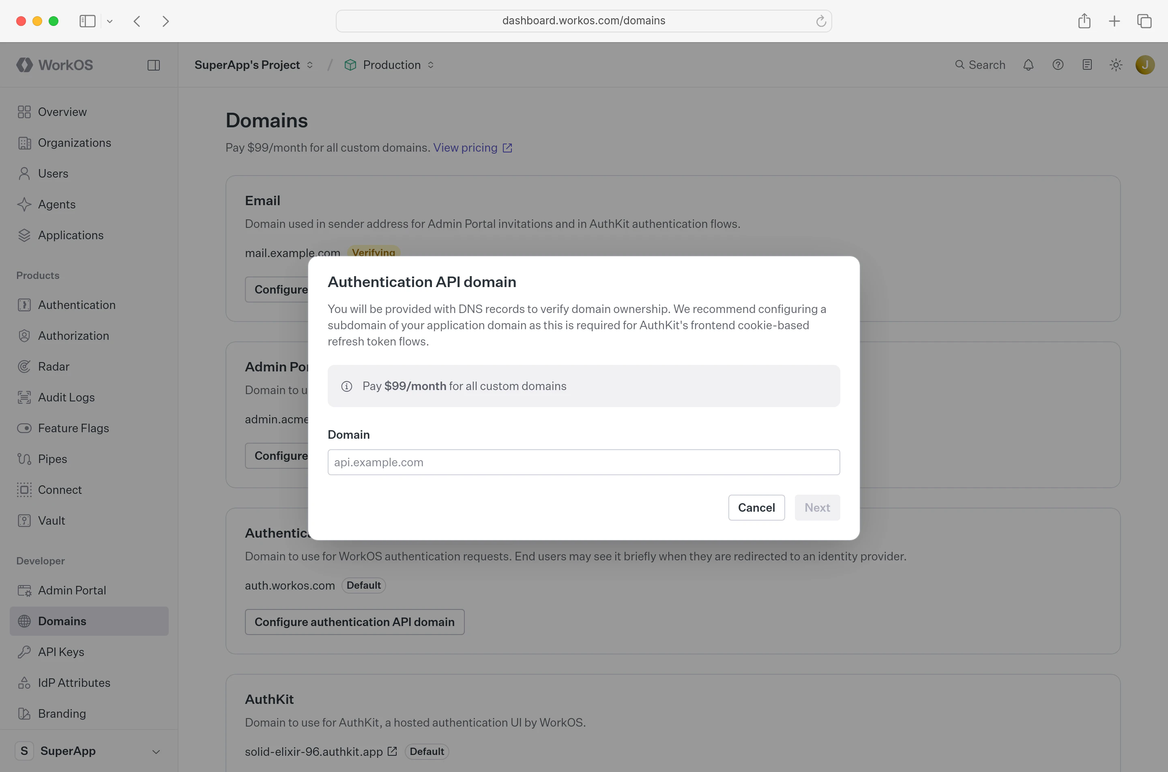Open the Agents sparkle icon

[24, 204]
